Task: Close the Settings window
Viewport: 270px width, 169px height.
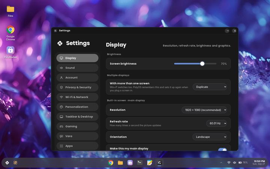Action: coord(235,31)
